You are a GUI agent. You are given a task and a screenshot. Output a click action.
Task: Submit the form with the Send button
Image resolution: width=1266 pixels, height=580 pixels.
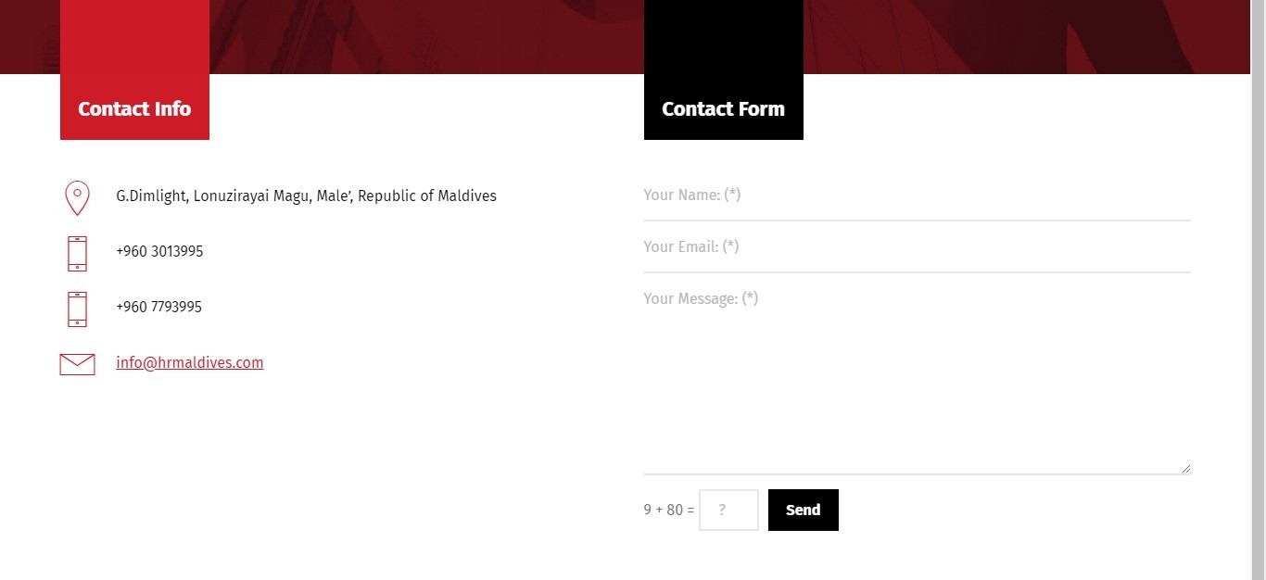[804, 511]
